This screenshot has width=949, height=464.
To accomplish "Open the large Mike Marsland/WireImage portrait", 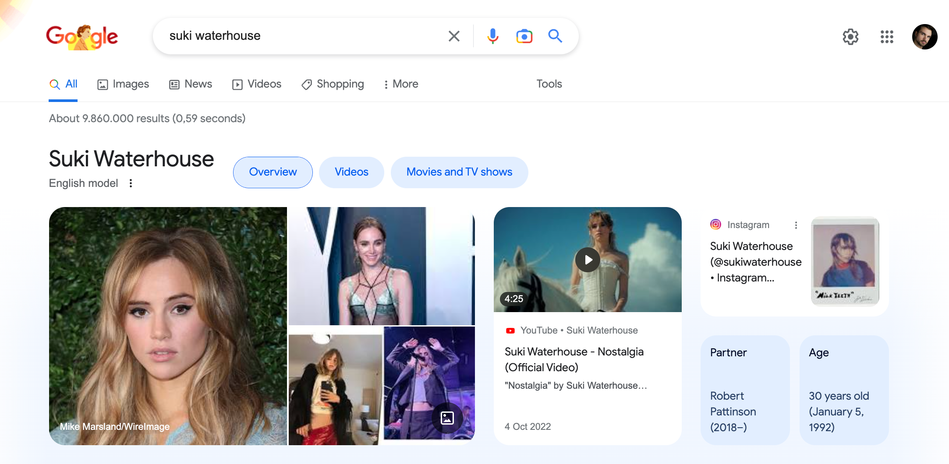I will click(x=168, y=326).
